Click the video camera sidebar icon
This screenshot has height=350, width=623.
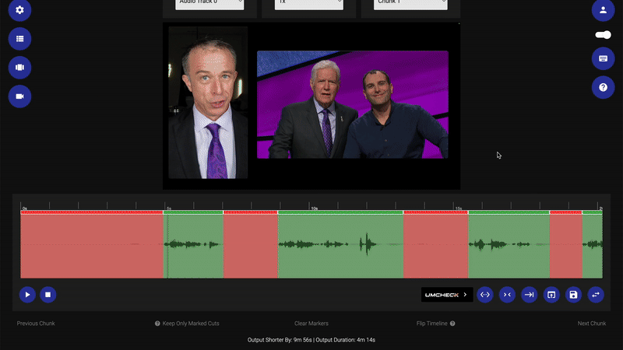coord(19,96)
